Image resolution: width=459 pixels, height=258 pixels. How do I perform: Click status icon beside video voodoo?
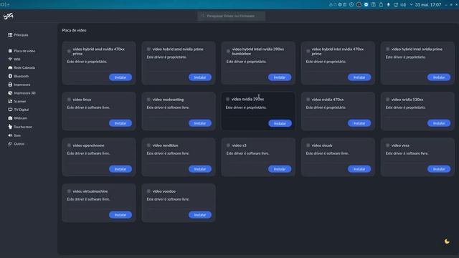pyautogui.click(x=148, y=191)
